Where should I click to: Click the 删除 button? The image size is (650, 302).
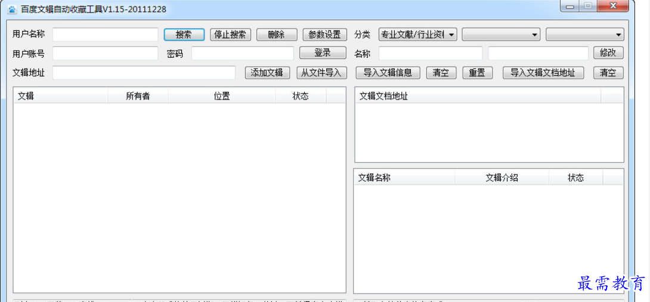pos(277,35)
